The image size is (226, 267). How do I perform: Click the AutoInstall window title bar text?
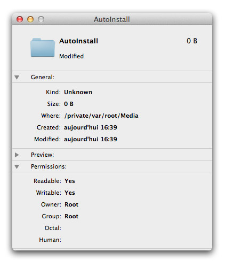tap(112, 19)
